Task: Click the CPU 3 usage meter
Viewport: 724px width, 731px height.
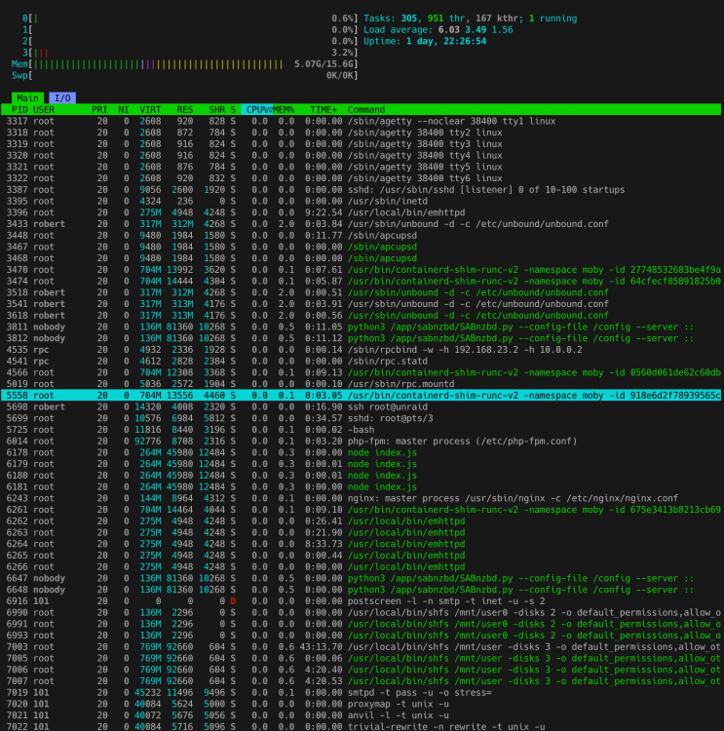Action: (x=190, y=53)
